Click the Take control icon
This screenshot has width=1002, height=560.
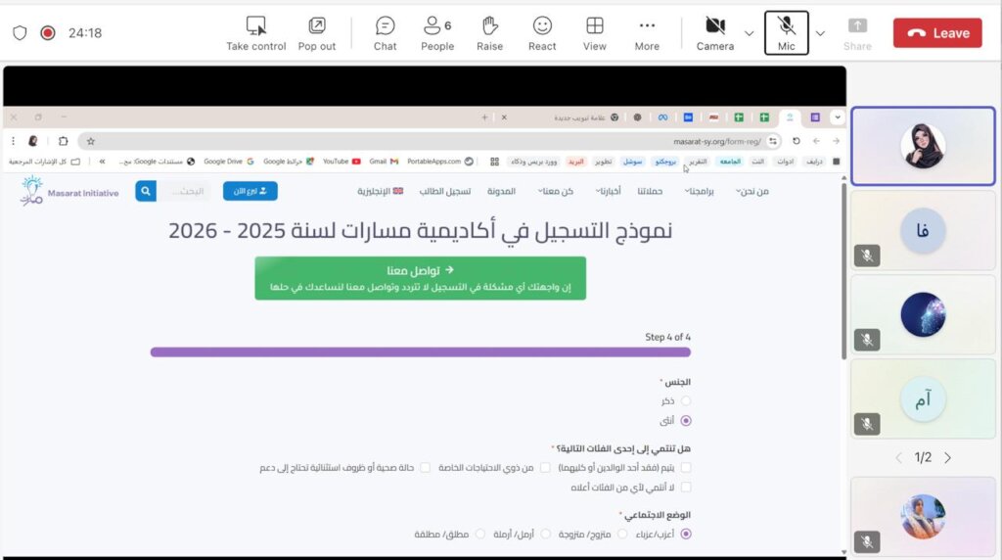(255, 26)
